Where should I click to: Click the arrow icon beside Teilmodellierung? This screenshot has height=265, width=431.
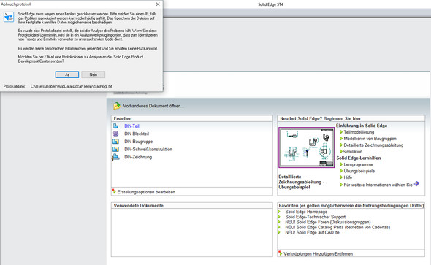point(341,132)
